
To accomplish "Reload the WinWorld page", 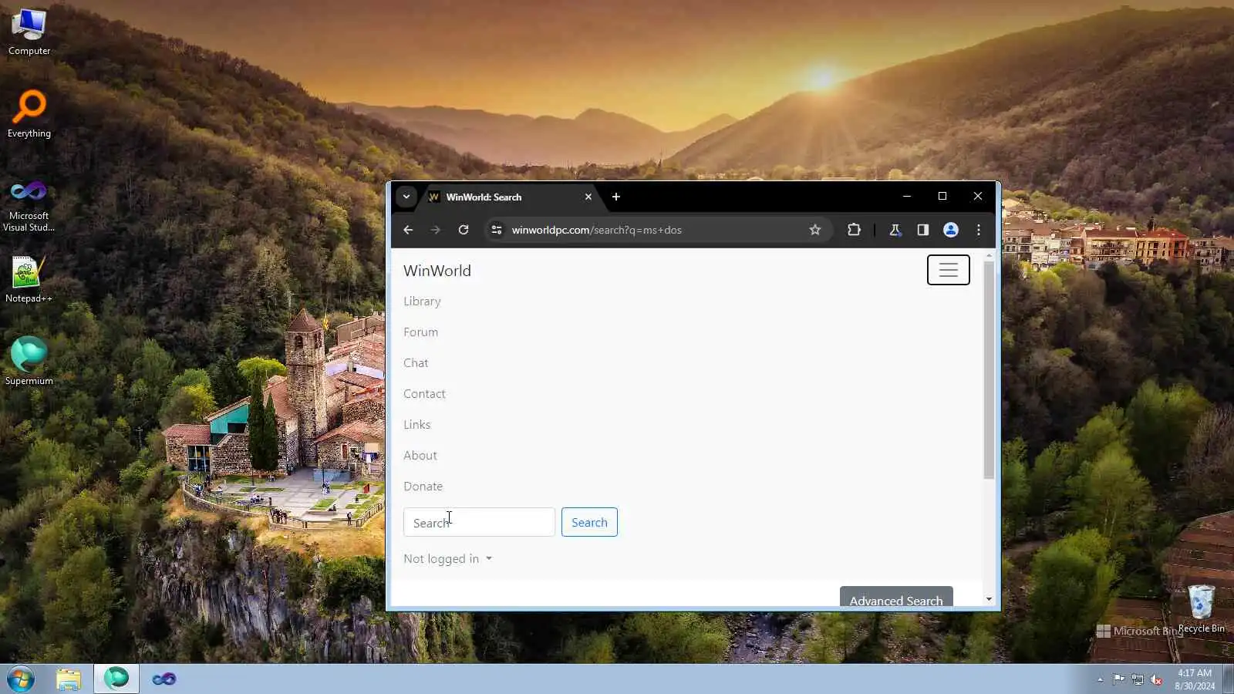I will point(464,230).
